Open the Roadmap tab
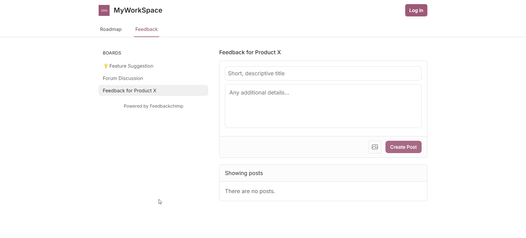The width and height of the screenshot is (526, 238). click(x=111, y=29)
